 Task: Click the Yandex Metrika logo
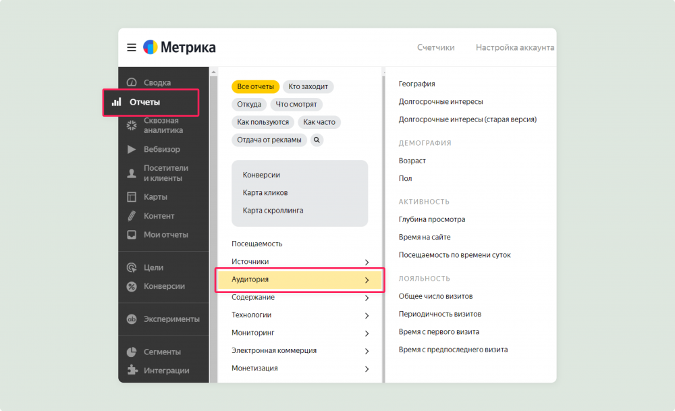coord(179,47)
